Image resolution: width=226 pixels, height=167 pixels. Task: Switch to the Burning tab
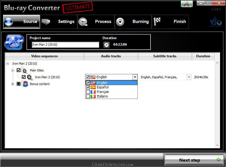click(133, 22)
